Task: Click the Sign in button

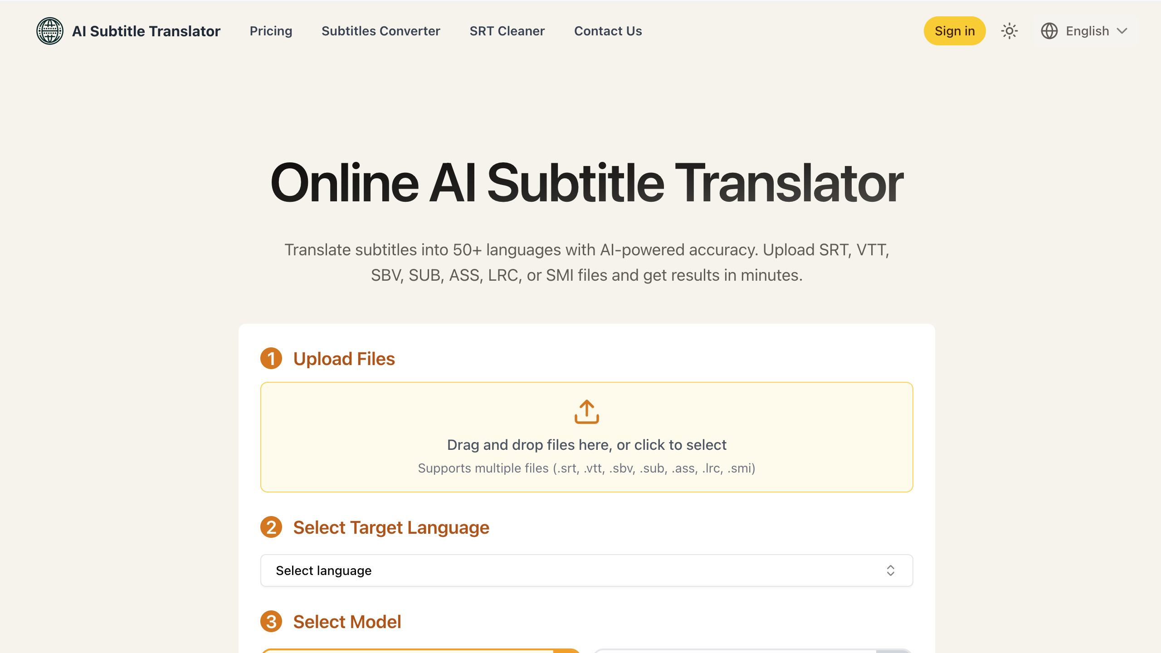Action: click(955, 31)
